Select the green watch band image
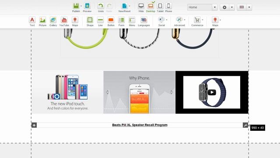The image size is (280, 158). coord(86,39)
